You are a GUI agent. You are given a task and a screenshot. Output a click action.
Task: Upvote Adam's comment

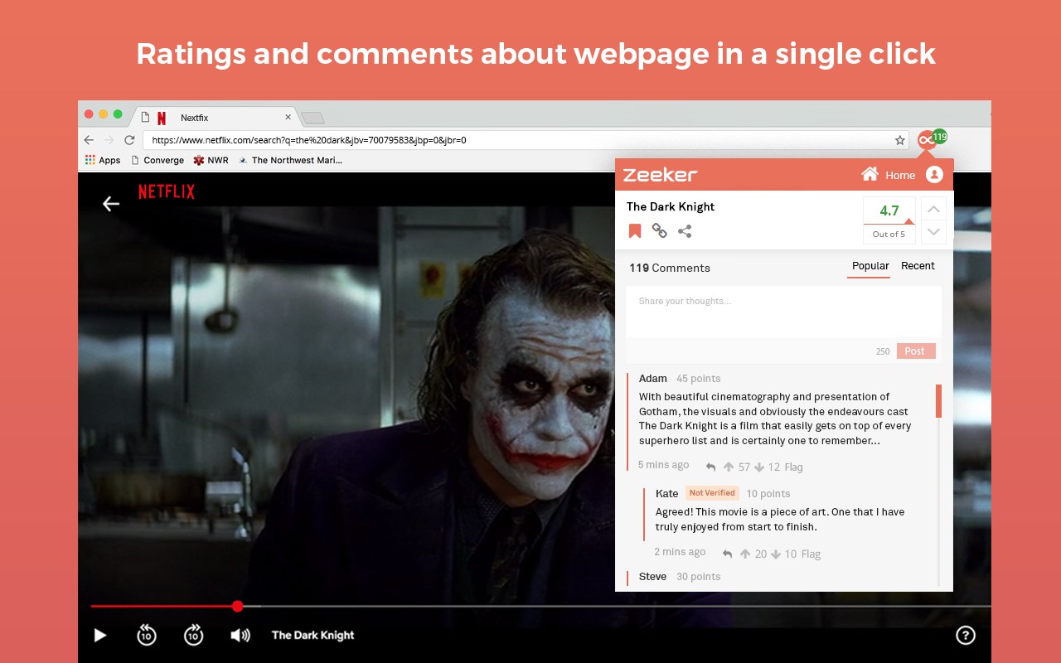[729, 467]
